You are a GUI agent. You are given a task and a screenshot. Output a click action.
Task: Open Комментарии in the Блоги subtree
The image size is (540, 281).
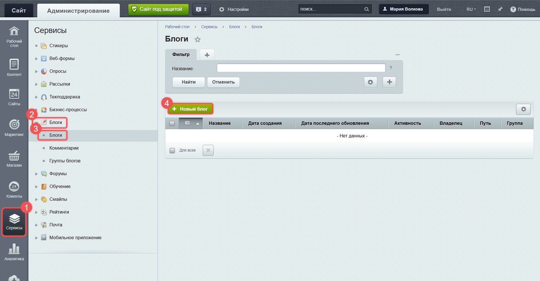pos(64,148)
